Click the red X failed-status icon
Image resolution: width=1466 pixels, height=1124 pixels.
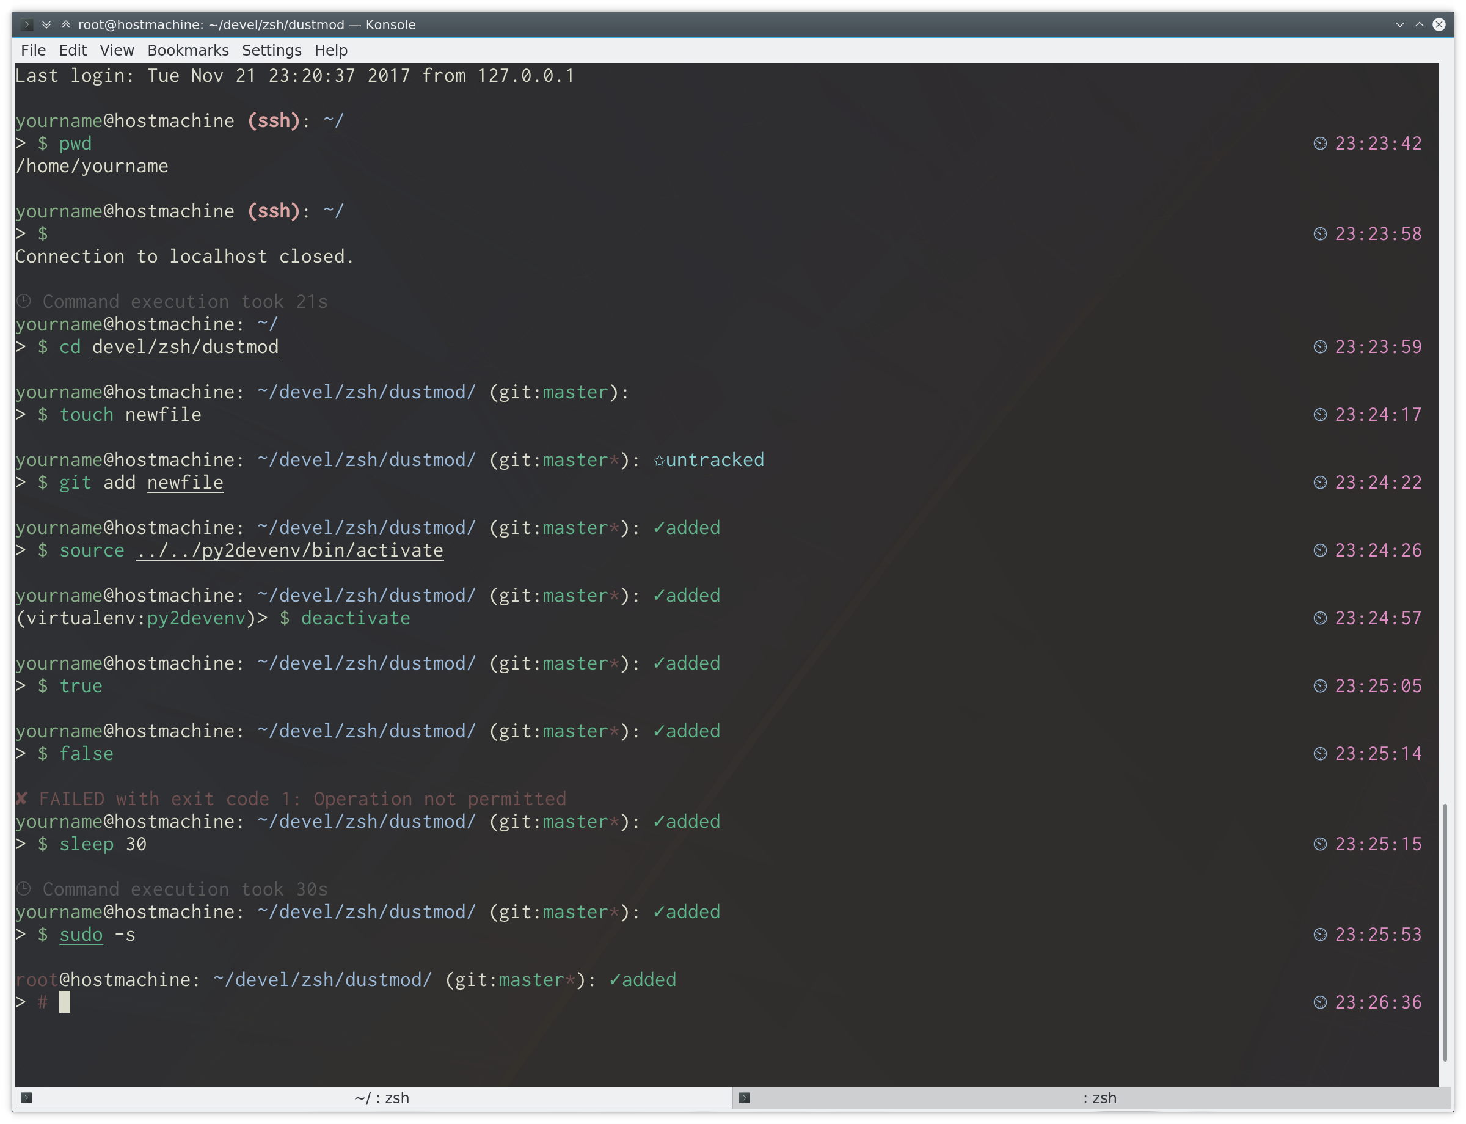(22, 799)
